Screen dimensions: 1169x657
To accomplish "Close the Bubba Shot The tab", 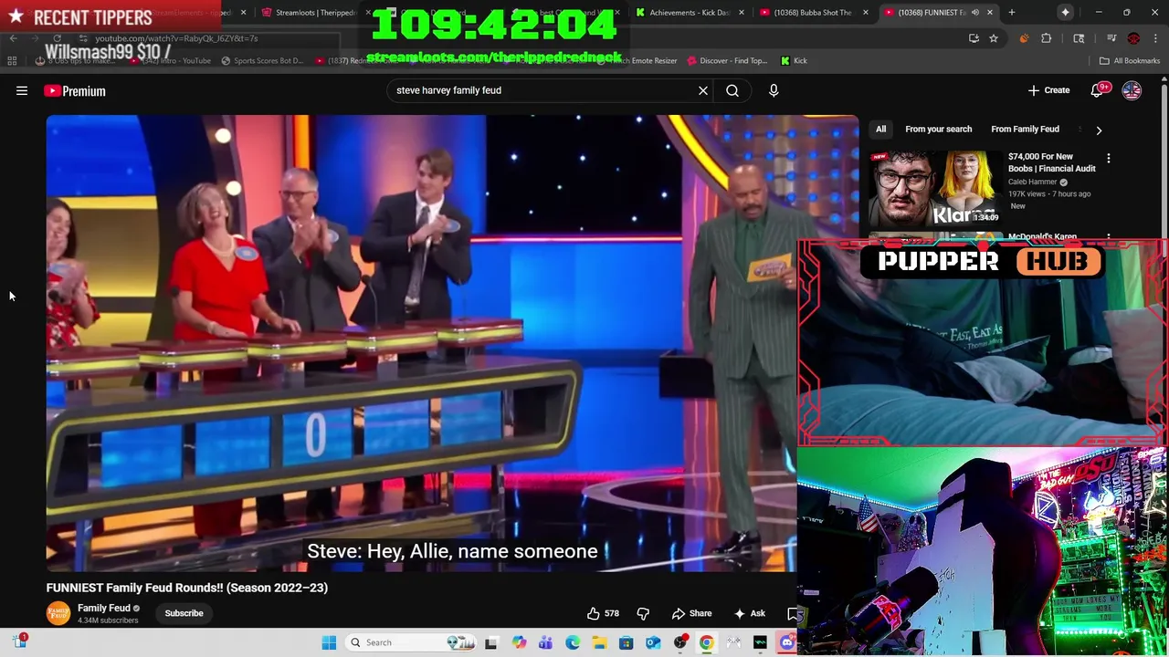I will (x=865, y=13).
